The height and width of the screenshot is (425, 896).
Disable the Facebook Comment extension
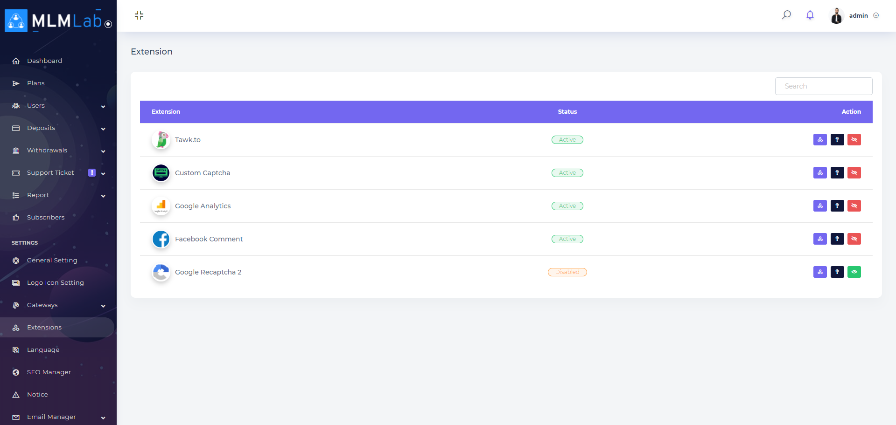pyautogui.click(x=854, y=239)
